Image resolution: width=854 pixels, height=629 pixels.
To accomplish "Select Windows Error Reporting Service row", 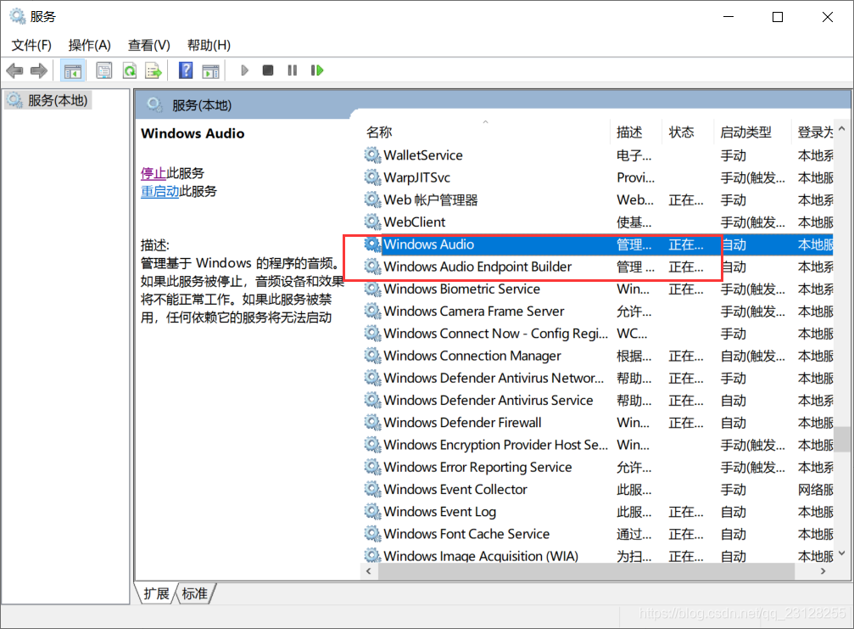I will [598, 467].
